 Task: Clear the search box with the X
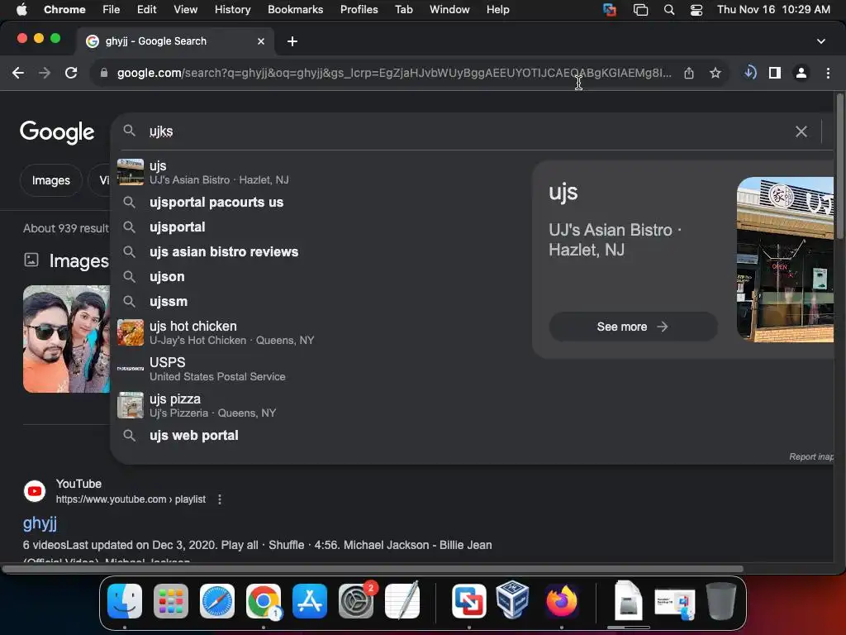point(801,131)
